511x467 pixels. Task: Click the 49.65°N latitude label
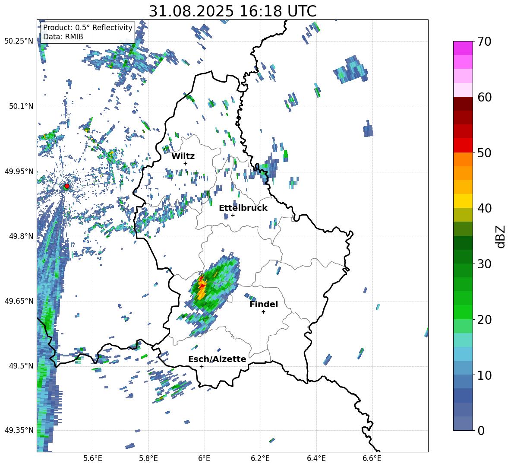coord(19,301)
